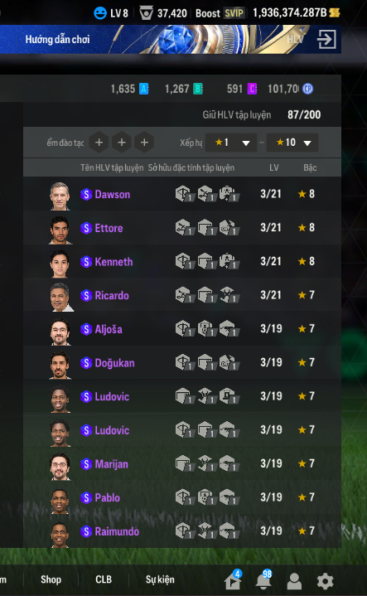Select coach Dawson row
Screen dimensions: 367x596
182,194
